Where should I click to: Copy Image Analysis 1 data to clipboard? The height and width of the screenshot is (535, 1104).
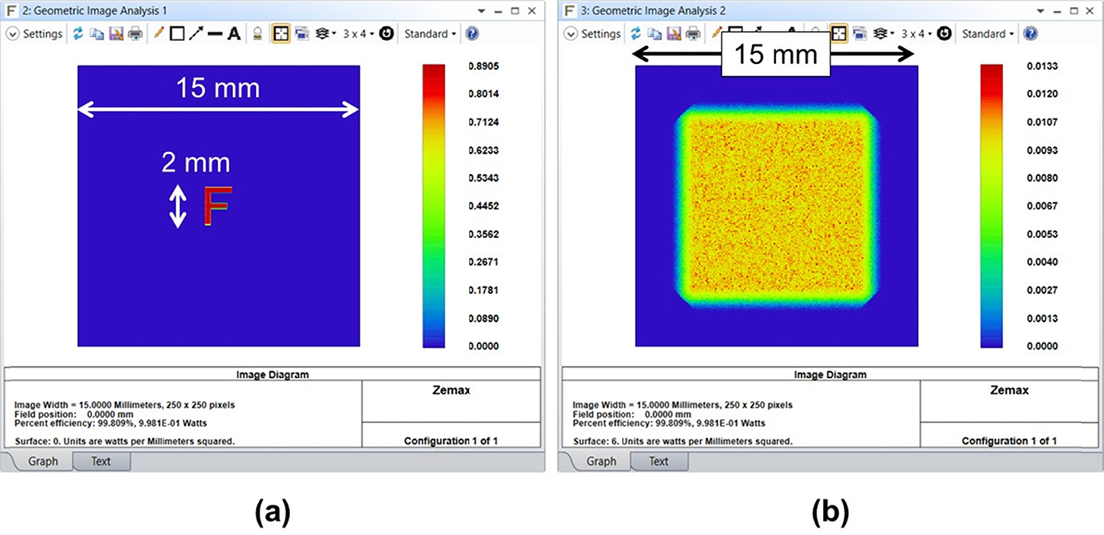(98, 33)
